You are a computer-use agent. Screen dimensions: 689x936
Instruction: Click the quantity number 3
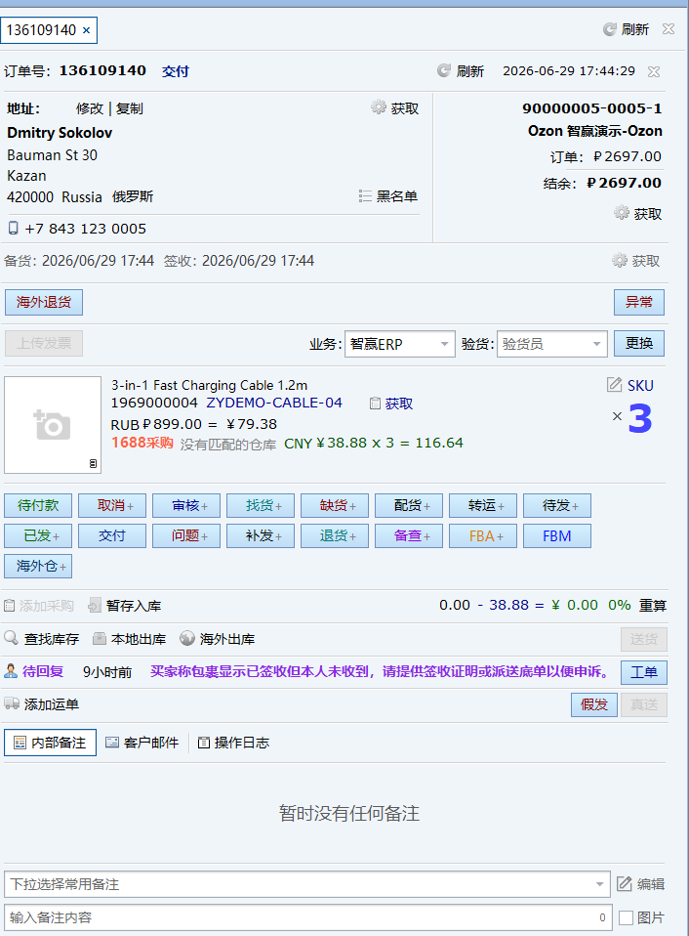point(640,418)
